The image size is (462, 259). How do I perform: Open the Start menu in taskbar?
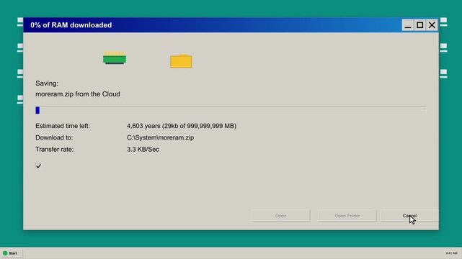(x=12, y=253)
